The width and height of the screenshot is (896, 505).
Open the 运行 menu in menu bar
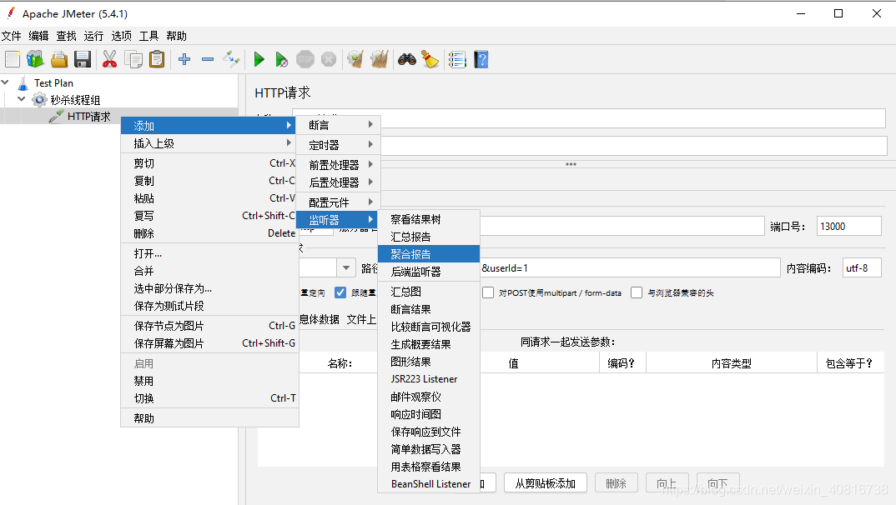pyautogui.click(x=93, y=36)
